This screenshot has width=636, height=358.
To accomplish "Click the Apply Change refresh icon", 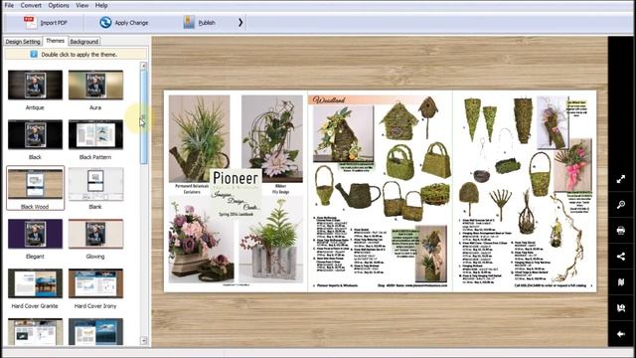I will [105, 22].
